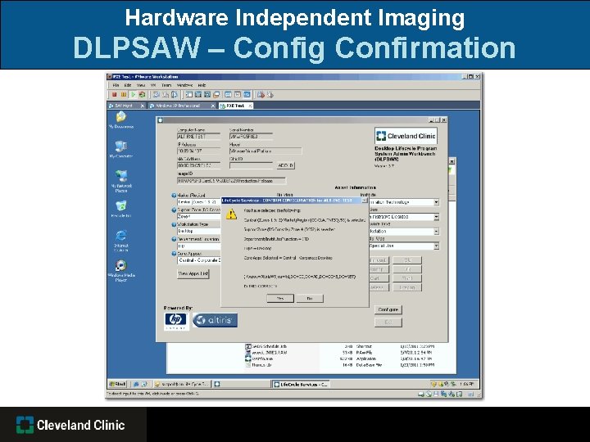Select the Application type file row in list
The height and width of the screenshot is (442, 590).
point(340,359)
